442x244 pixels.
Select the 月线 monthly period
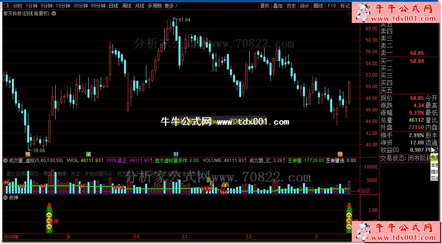click(139, 6)
